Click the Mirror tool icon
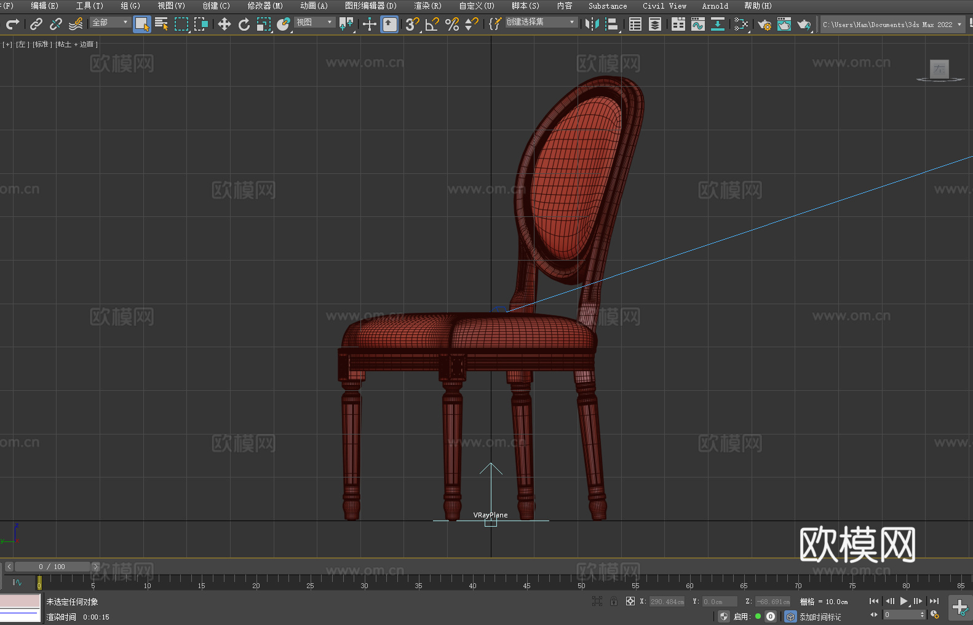 592,24
